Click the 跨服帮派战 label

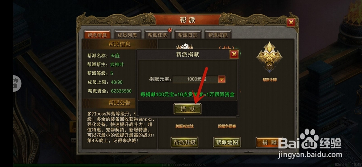pyautogui.click(x=184, y=126)
